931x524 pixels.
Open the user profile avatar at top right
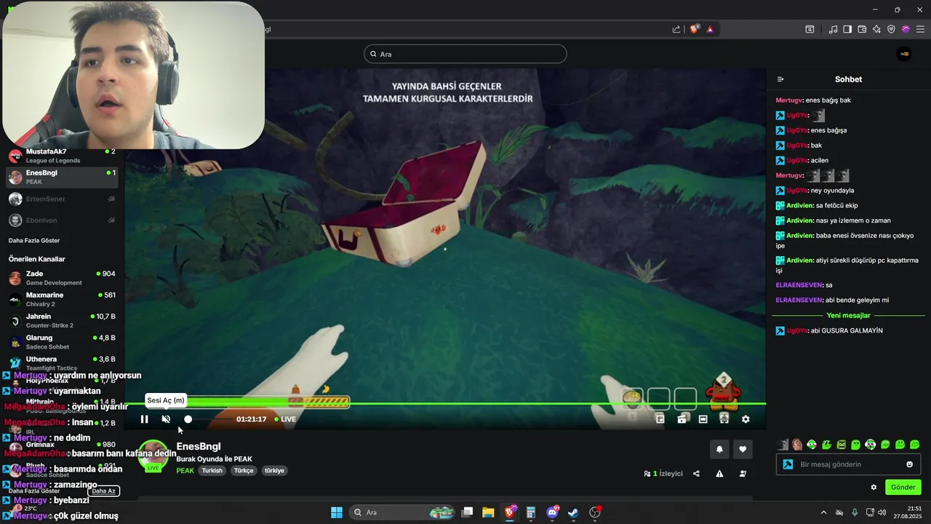tap(904, 54)
